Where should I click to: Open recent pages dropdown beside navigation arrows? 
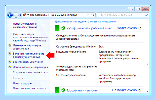point(20,15)
